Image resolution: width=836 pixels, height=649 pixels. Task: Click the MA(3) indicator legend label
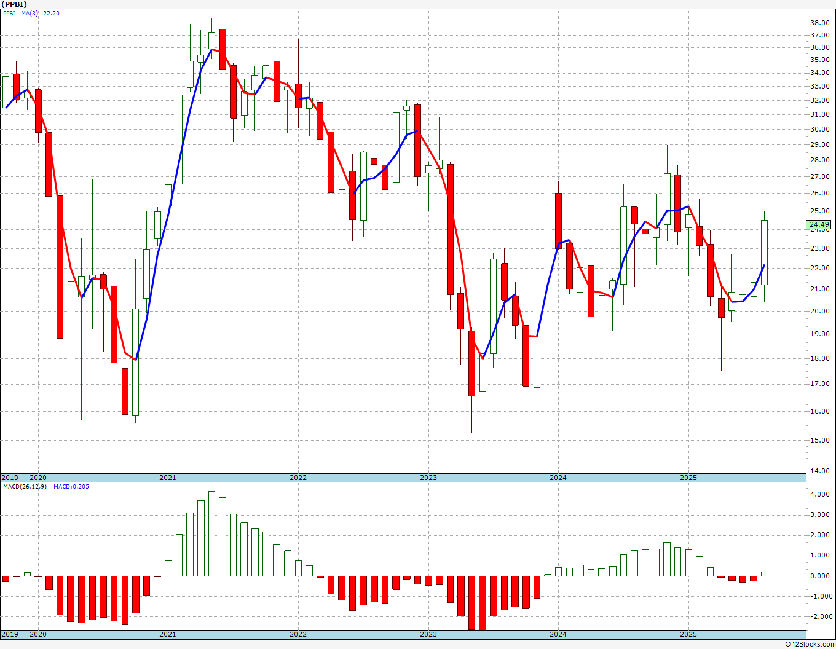pyautogui.click(x=30, y=14)
